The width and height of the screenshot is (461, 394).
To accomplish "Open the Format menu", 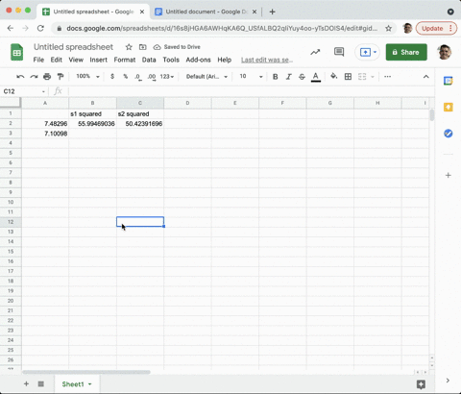I will (125, 60).
